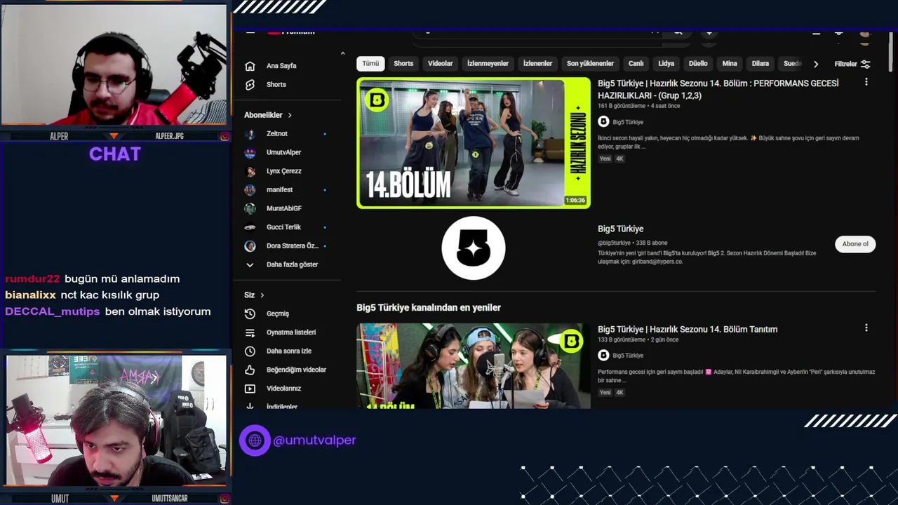Click bianalixx username in chat
This screenshot has height=505, width=898.
pos(30,295)
